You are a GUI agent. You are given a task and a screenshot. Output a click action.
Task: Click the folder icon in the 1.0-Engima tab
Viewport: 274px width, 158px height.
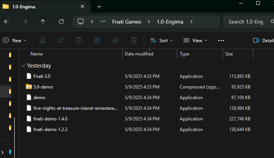pyautogui.click(x=6, y=6)
